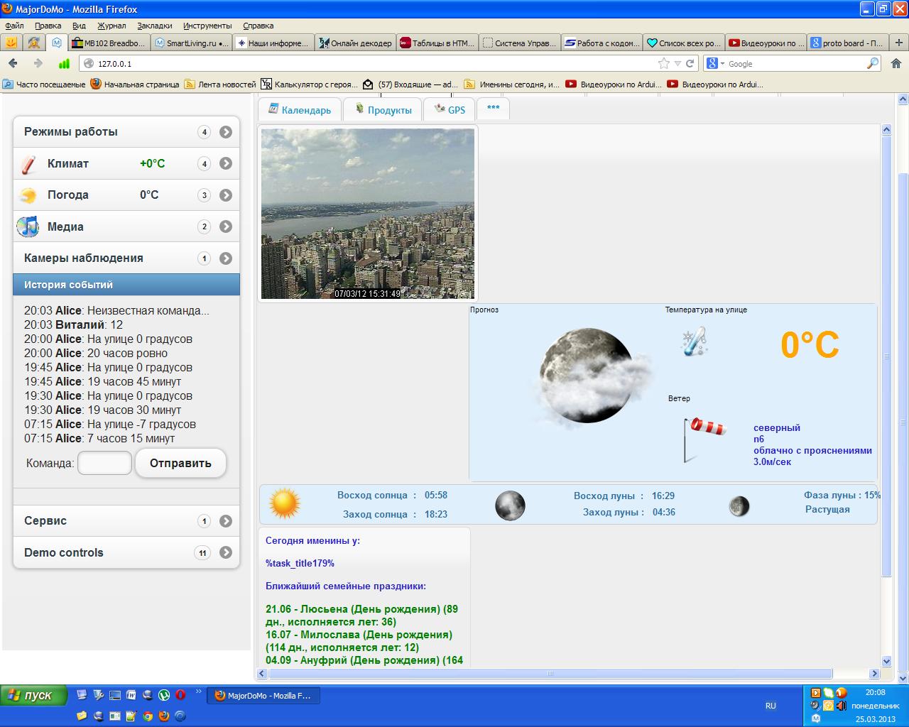Click the Windows пуск start button

[x=33, y=695]
